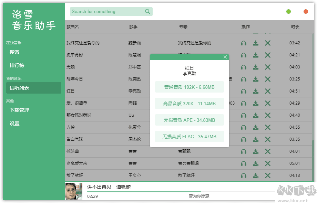317x203 pixels.
Task: Listen to 摇篮曲 via headphone icon
Action: click(x=244, y=151)
